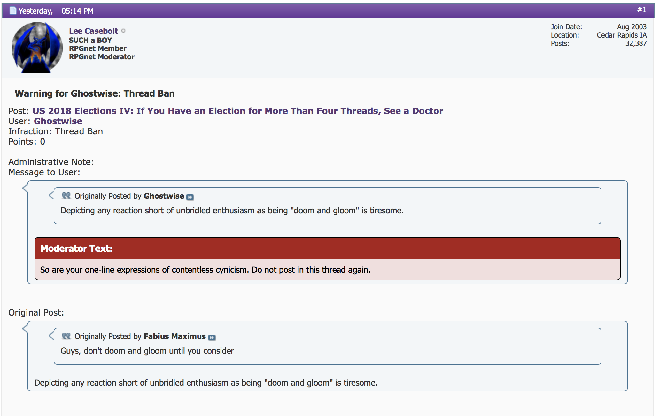Image resolution: width=659 pixels, height=416 pixels.
Task: Click the post document icon beside Yesterday
Action: pos(13,11)
